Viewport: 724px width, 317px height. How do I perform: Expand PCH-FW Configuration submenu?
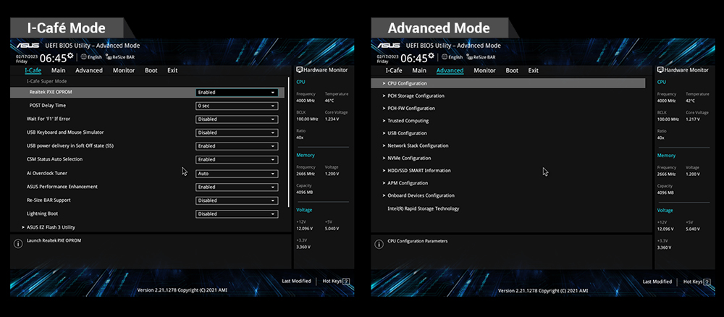[x=408, y=109]
